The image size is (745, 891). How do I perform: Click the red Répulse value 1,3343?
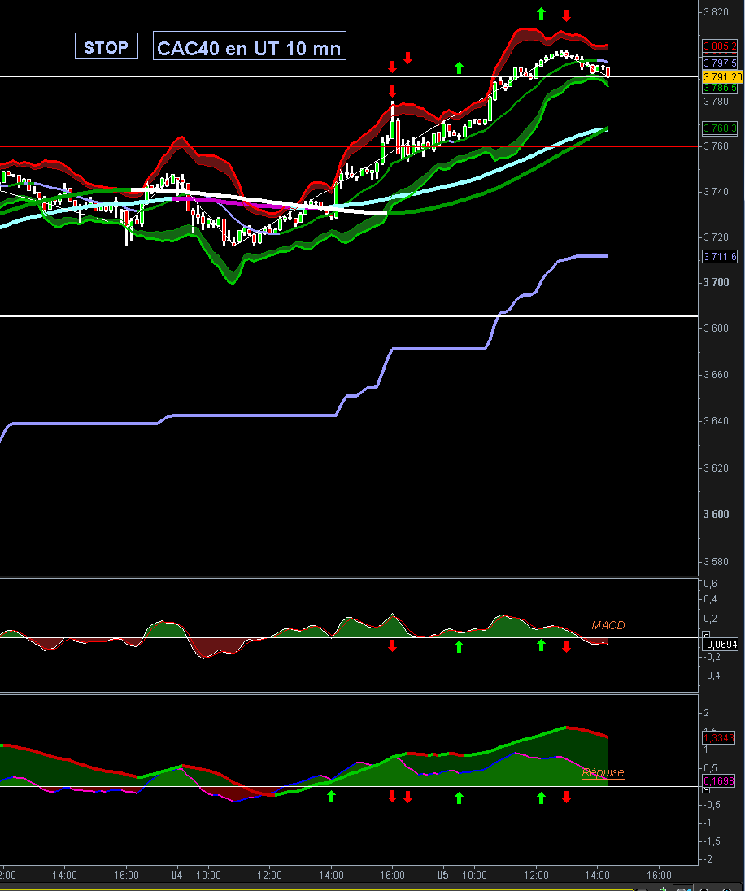pos(719,737)
